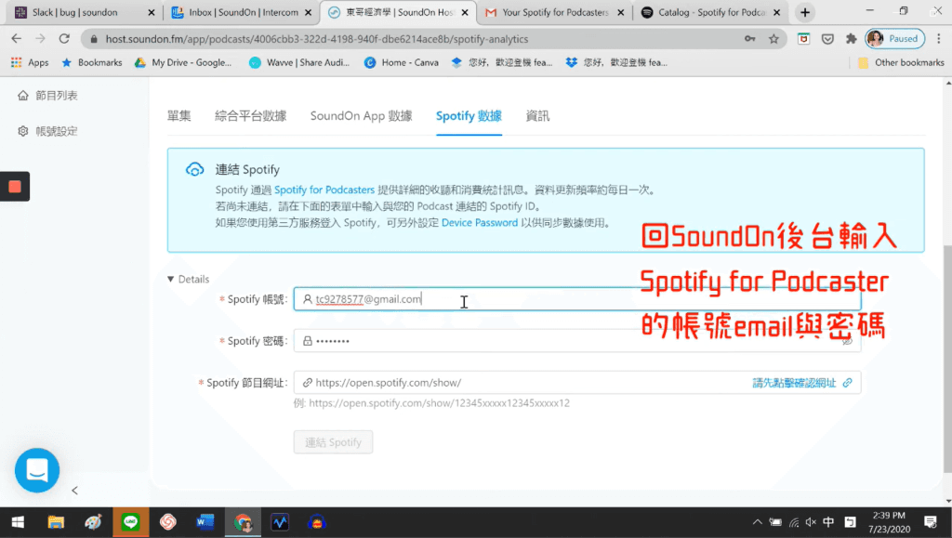
Task: Open the Pocket extension icon
Action: click(x=827, y=39)
